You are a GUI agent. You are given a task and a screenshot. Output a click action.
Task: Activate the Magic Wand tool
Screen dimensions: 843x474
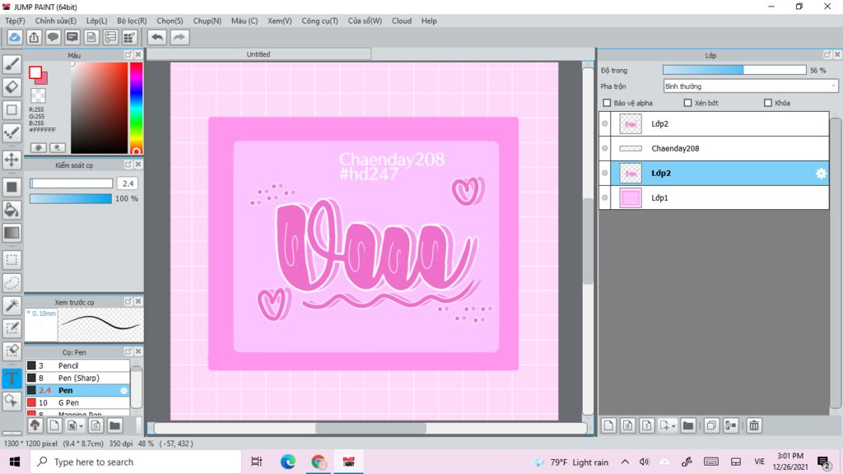pos(12,305)
